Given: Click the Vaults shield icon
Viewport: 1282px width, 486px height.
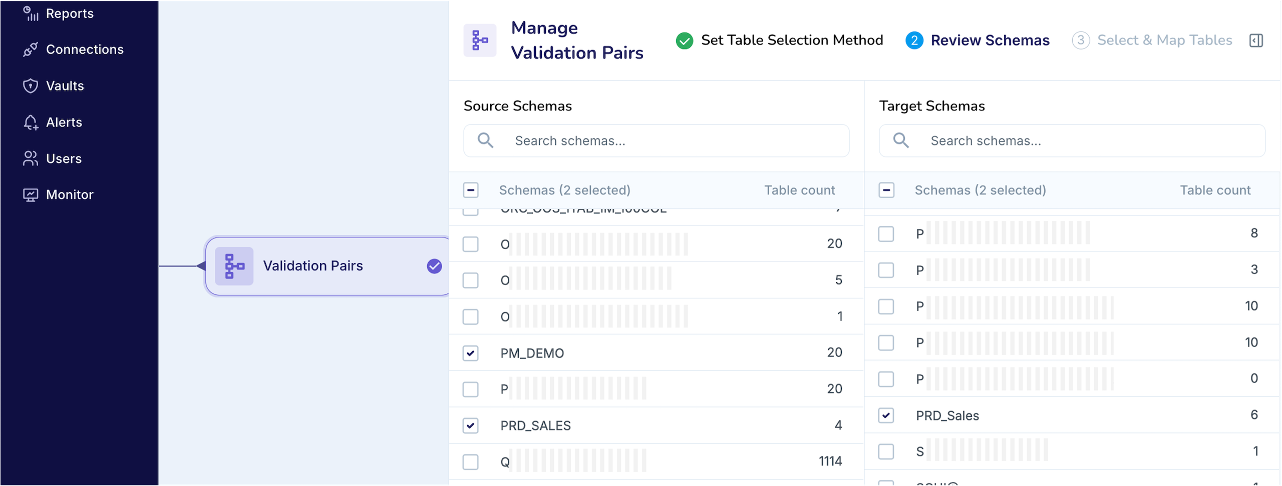Looking at the screenshot, I should [x=31, y=85].
